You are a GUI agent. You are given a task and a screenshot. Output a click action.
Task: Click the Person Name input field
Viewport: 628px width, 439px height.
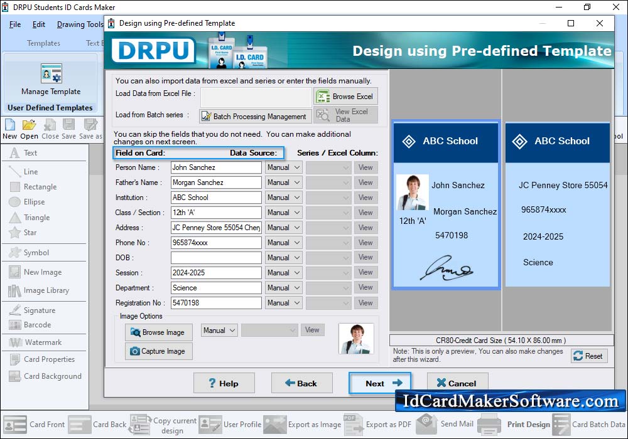[x=216, y=167]
